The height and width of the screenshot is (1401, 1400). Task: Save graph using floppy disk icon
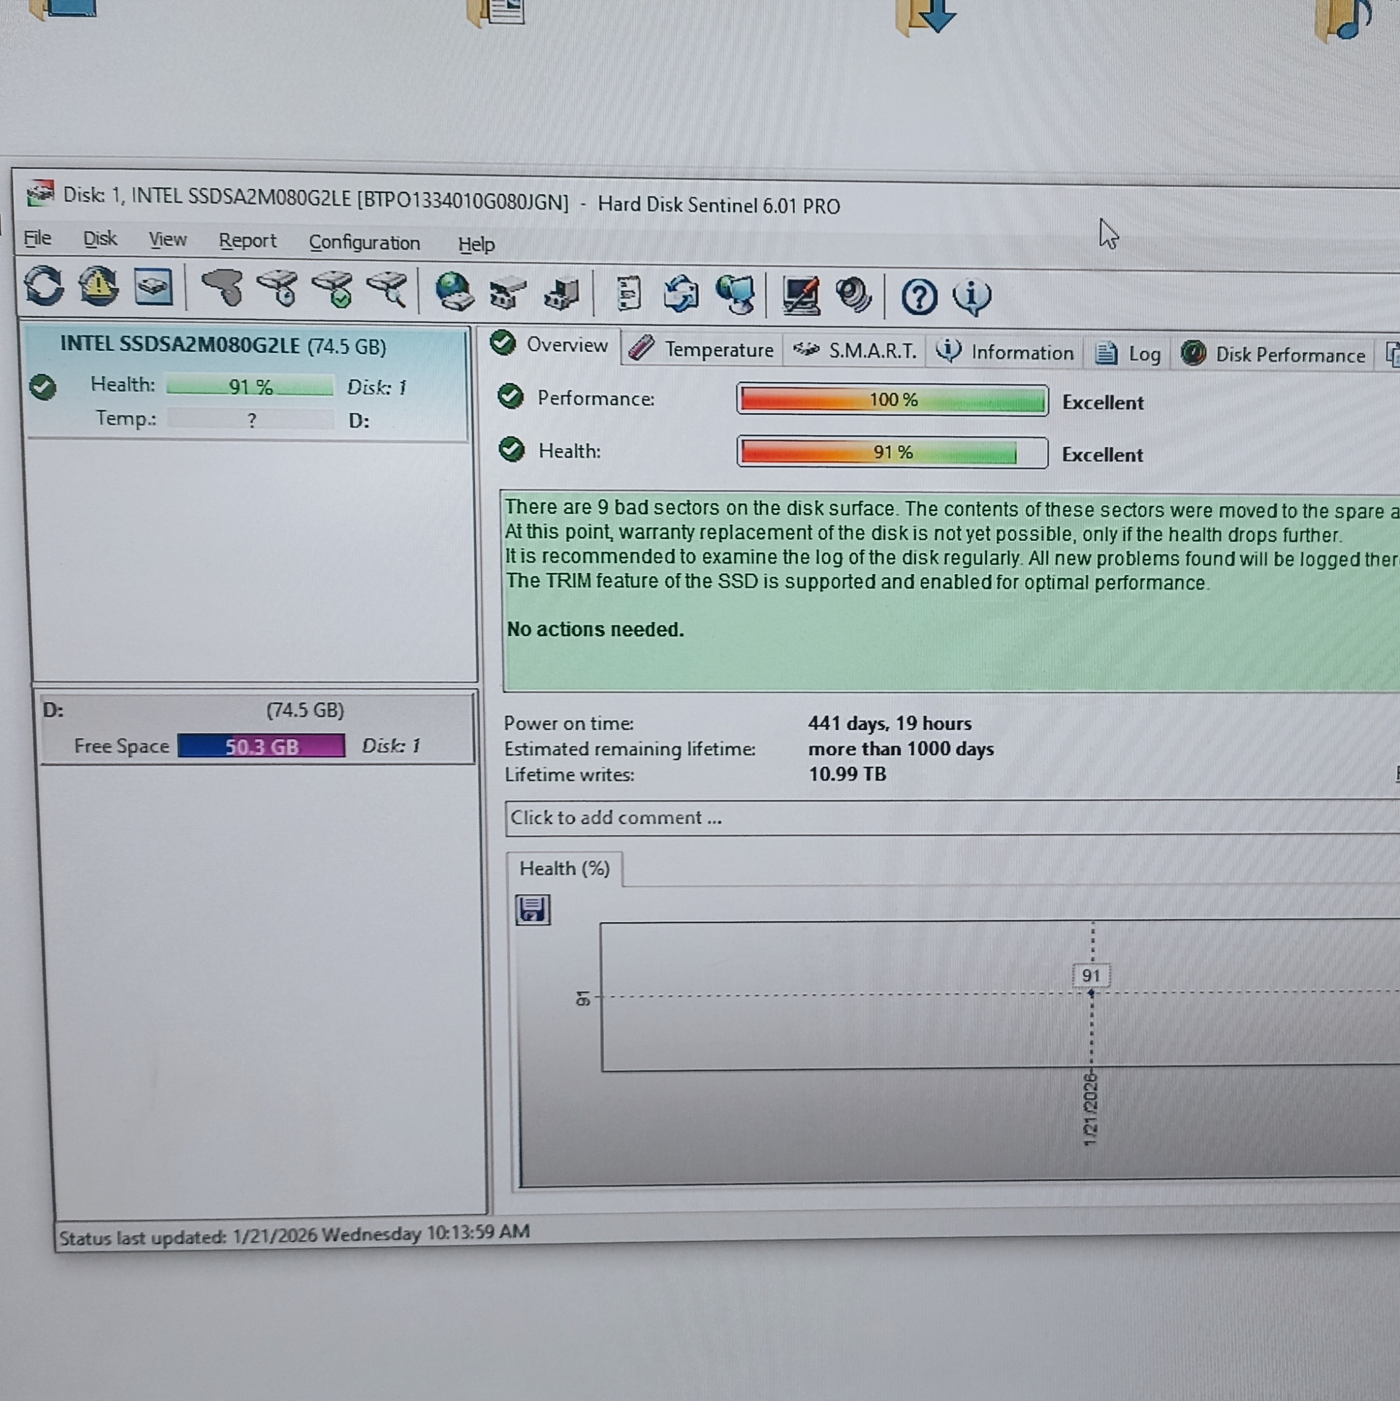click(x=533, y=910)
